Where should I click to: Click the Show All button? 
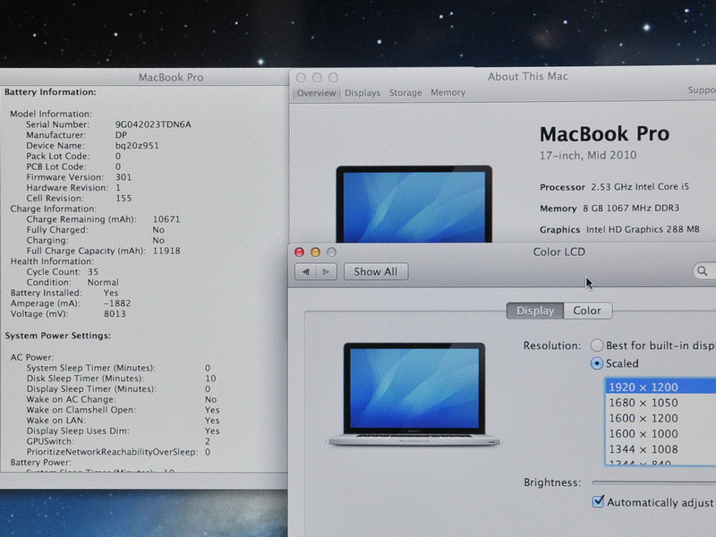[376, 272]
